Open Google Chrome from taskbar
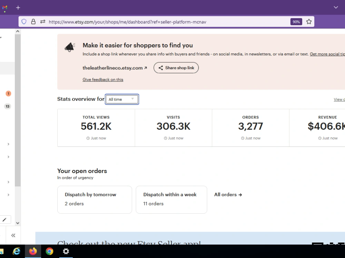Image resolution: width=345 pixels, height=258 pixels. coord(49,251)
